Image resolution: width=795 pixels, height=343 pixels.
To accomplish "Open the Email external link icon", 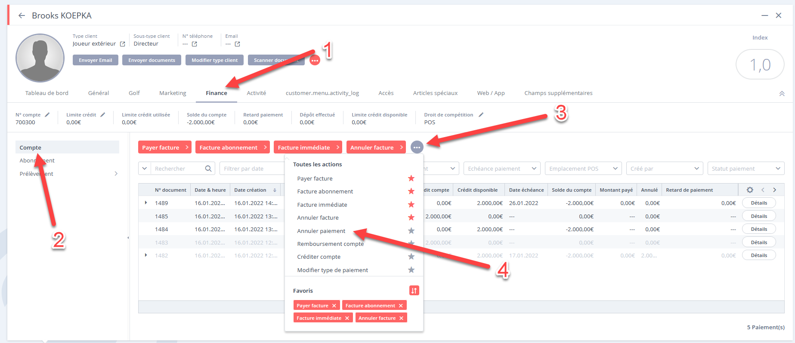I will point(237,44).
